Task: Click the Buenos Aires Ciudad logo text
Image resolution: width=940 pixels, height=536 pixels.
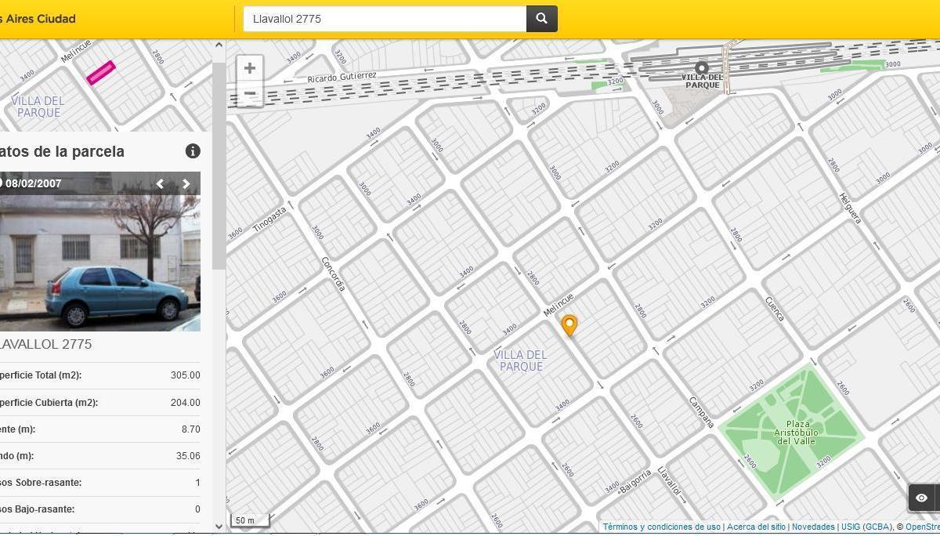Action: point(38,19)
